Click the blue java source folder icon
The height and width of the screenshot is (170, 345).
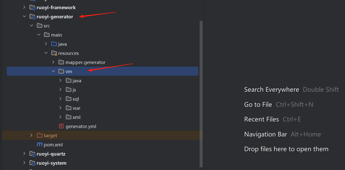[x=54, y=44]
